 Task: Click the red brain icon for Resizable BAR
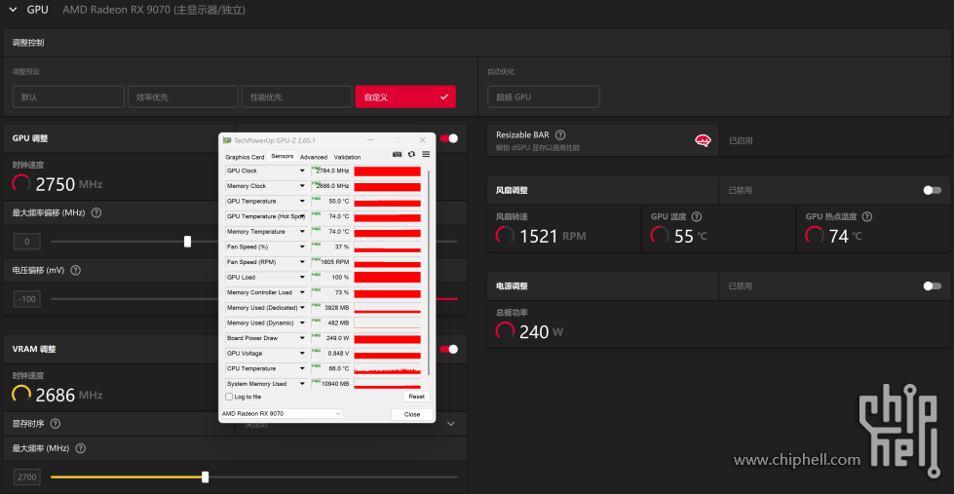pyautogui.click(x=703, y=140)
